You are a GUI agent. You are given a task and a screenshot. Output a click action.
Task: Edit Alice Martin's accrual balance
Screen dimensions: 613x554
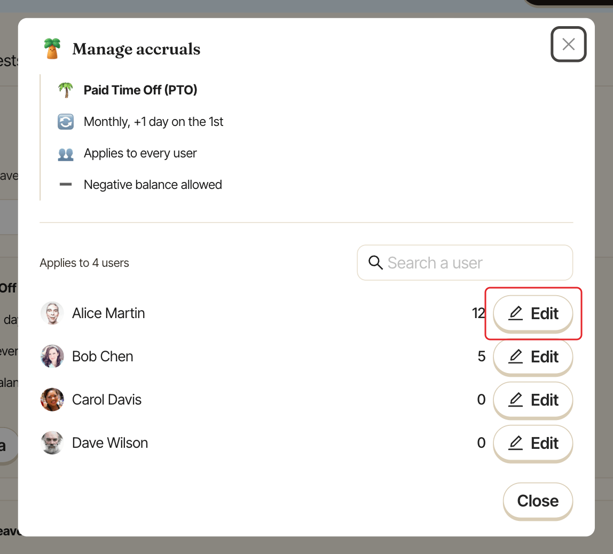click(533, 313)
